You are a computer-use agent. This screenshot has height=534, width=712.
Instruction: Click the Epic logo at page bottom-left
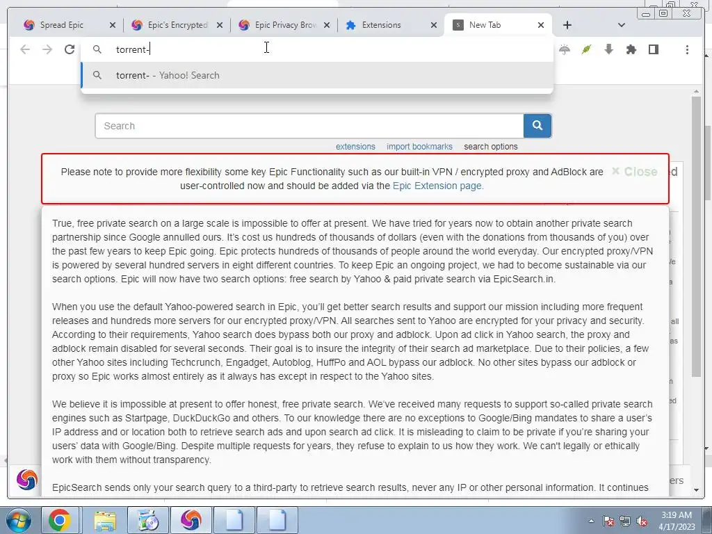(27, 480)
